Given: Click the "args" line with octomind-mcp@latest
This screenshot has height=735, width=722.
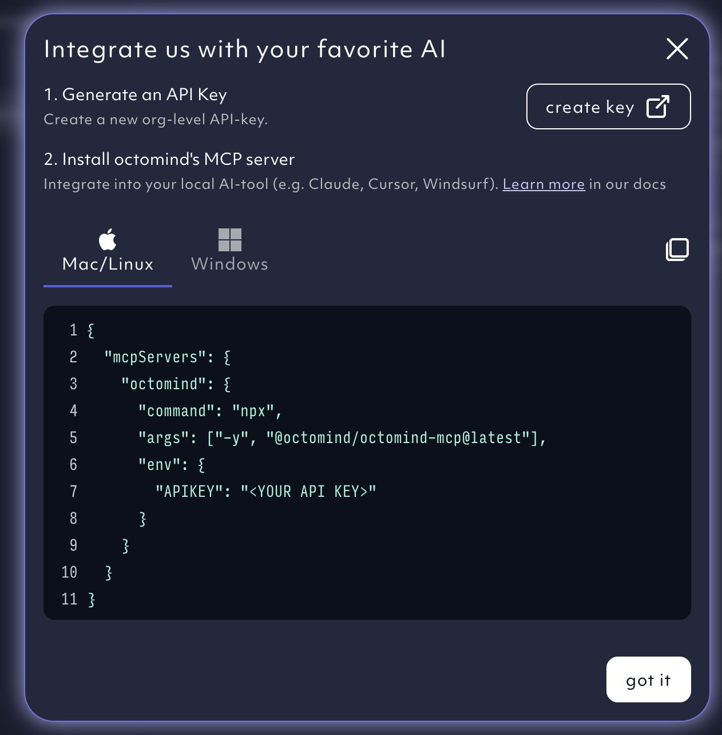Looking at the screenshot, I should (342, 438).
